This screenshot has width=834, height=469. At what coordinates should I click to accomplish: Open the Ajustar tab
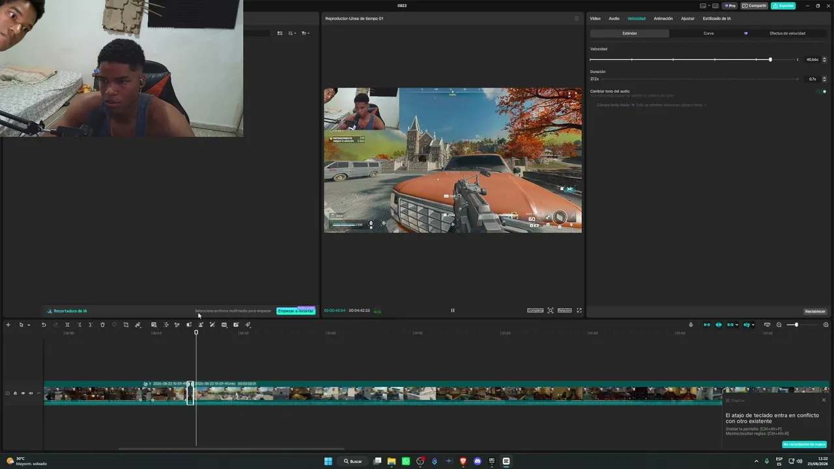click(x=687, y=18)
